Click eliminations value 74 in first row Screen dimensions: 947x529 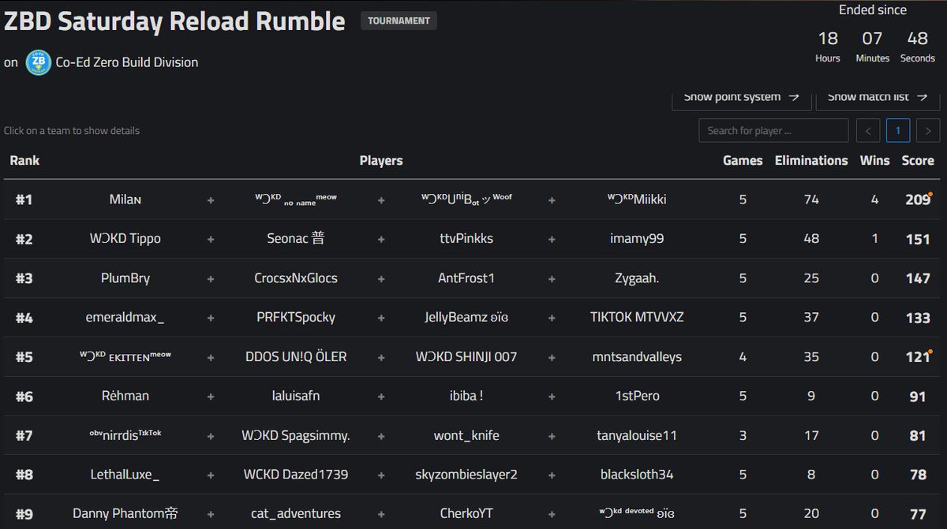(x=811, y=199)
